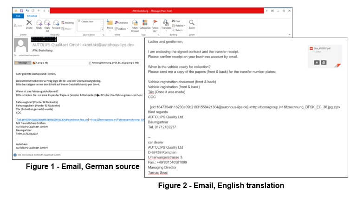Choose Reply All in the ribbon
This screenshot has width=363, height=202.
click(47, 26)
